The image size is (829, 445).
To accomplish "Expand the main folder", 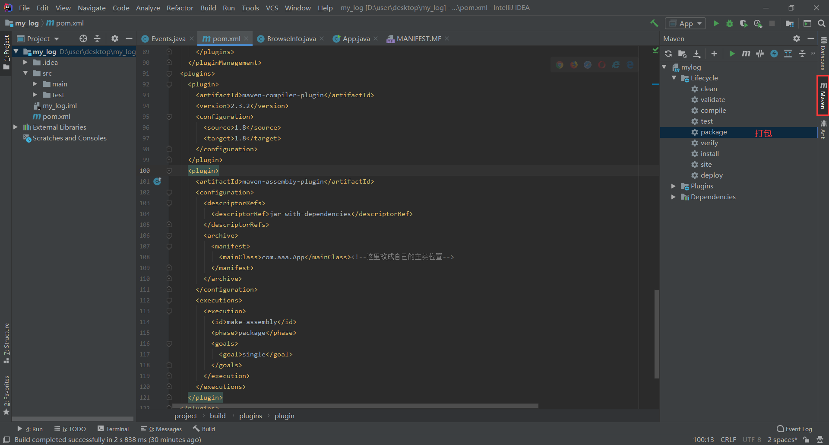I will 35,84.
